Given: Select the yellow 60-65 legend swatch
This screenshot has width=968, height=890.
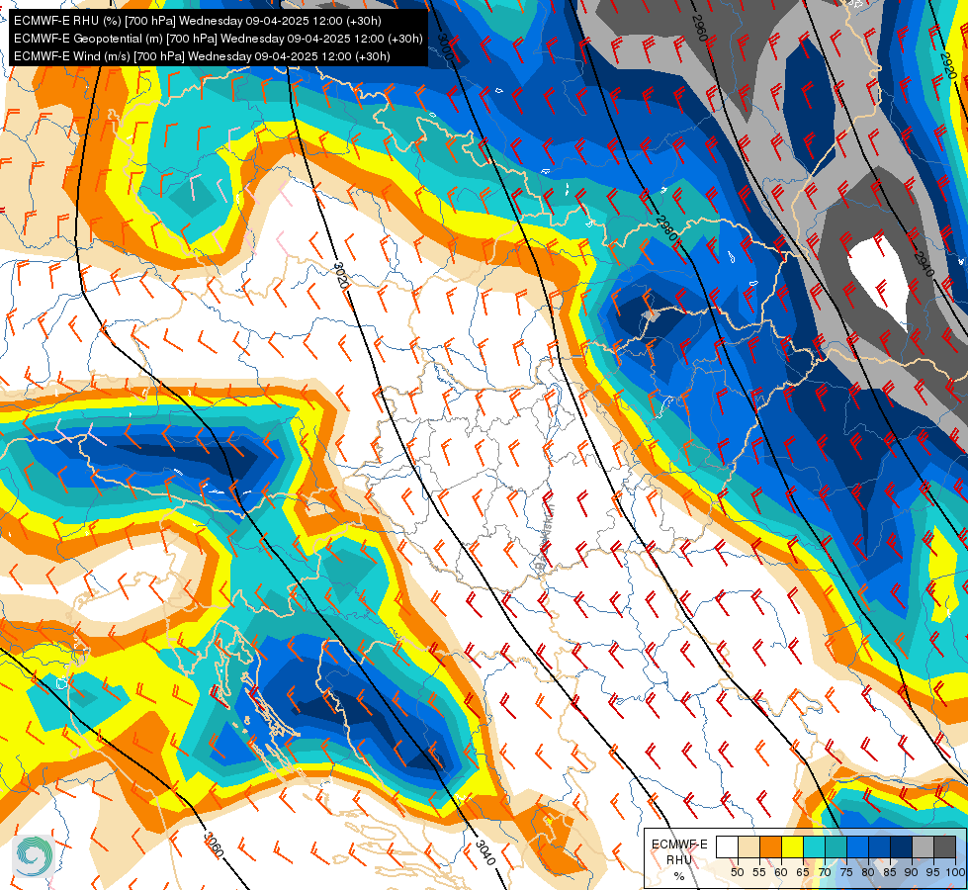Looking at the screenshot, I should [792, 846].
